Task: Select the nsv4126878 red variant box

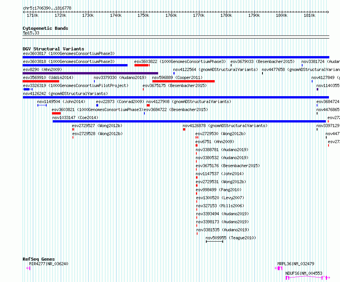Action: 184,129
